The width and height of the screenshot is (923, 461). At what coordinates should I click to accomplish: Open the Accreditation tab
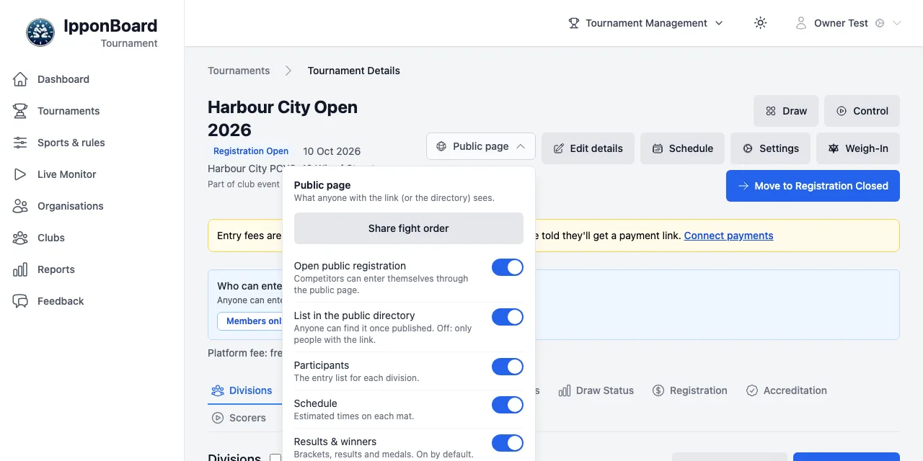(x=787, y=390)
